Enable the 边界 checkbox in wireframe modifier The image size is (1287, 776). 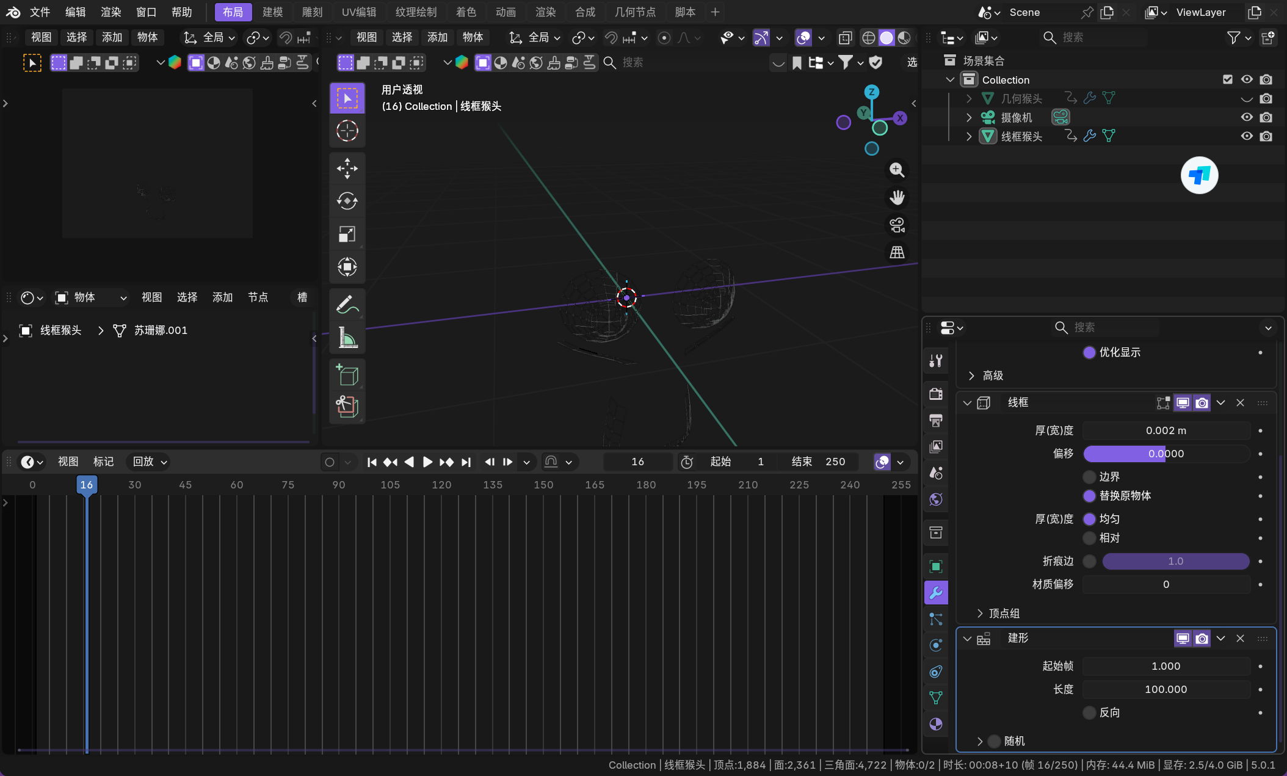pyautogui.click(x=1089, y=477)
